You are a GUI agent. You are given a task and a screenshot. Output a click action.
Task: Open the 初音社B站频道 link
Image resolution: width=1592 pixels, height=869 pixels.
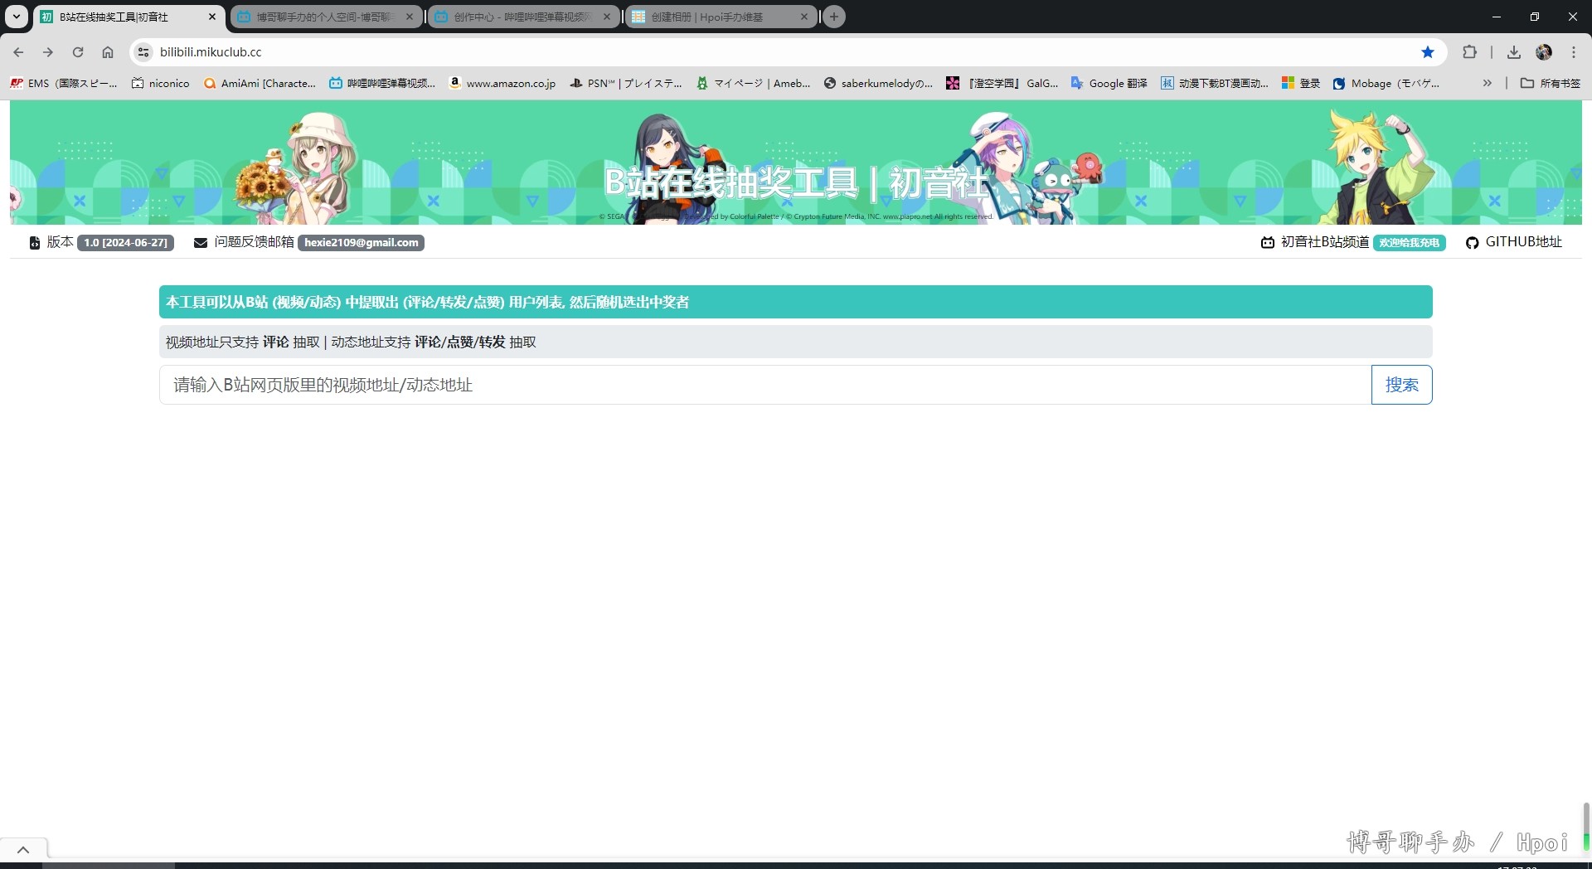click(1325, 242)
